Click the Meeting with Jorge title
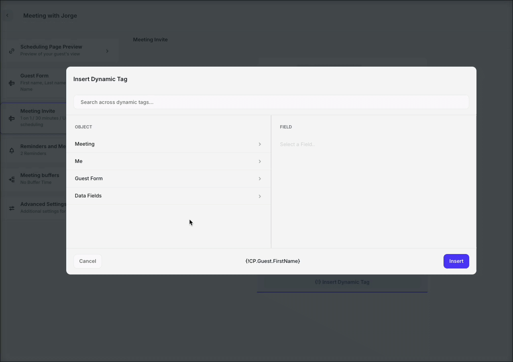 click(50, 16)
